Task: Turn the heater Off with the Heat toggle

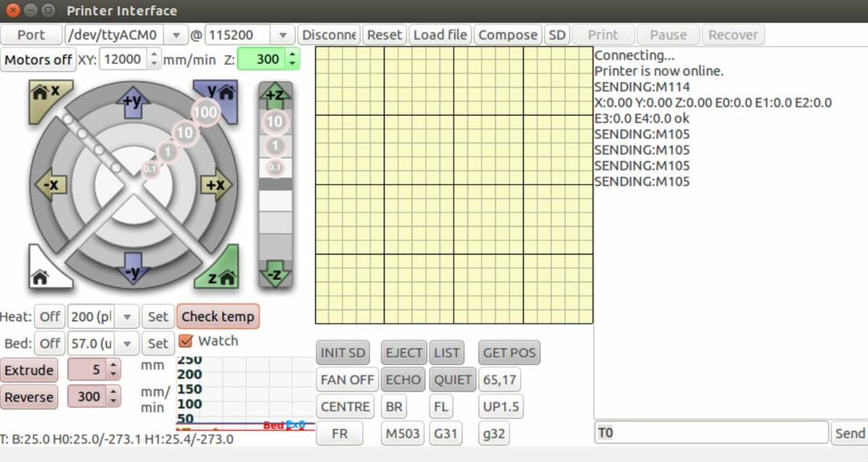Action: [x=49, y=317]
